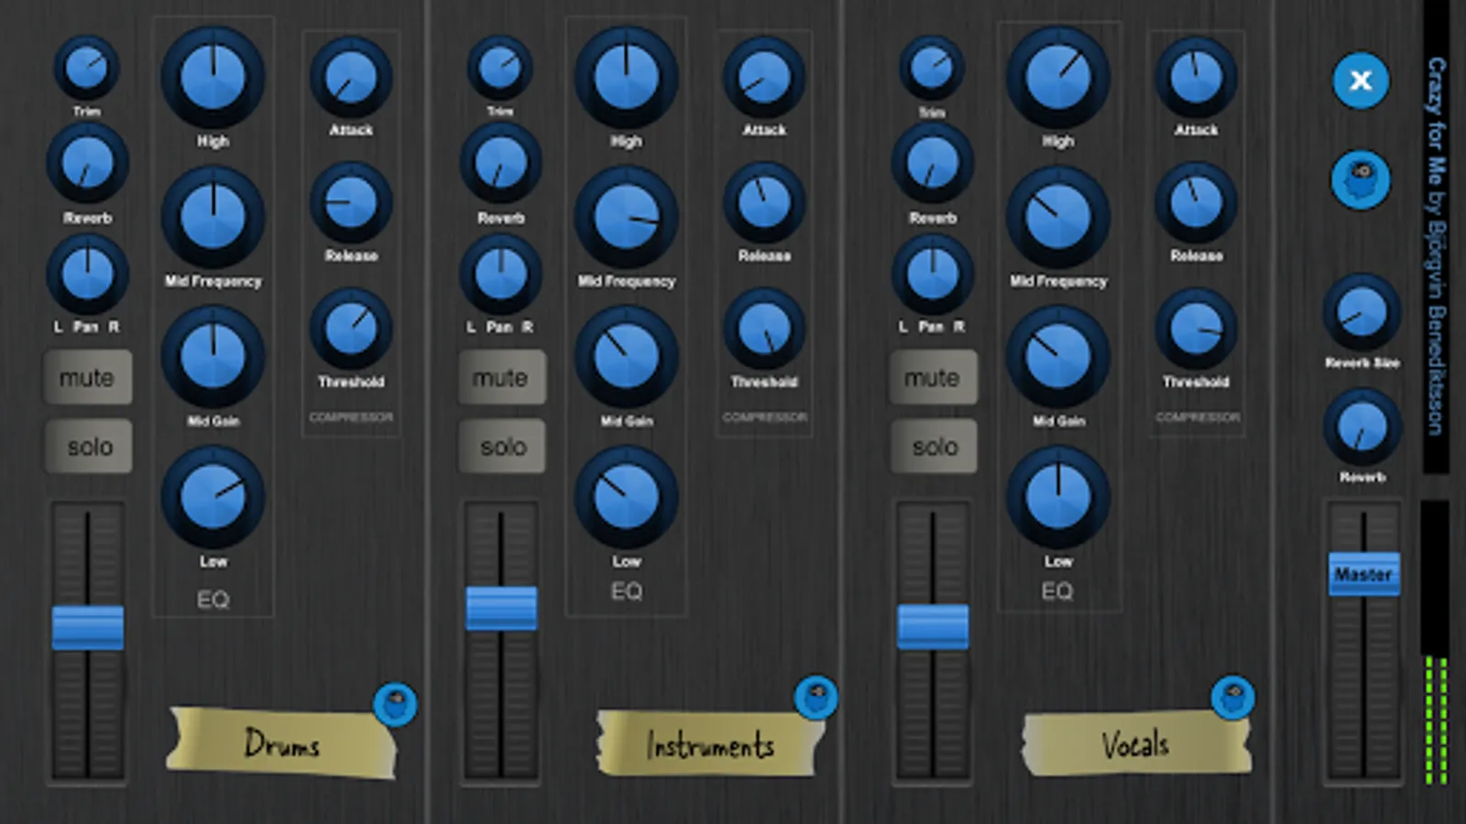Screen dimensions: 1466x824
Task: Click the Instruments compressor Threshold knob
Action: tap(764, 330)
